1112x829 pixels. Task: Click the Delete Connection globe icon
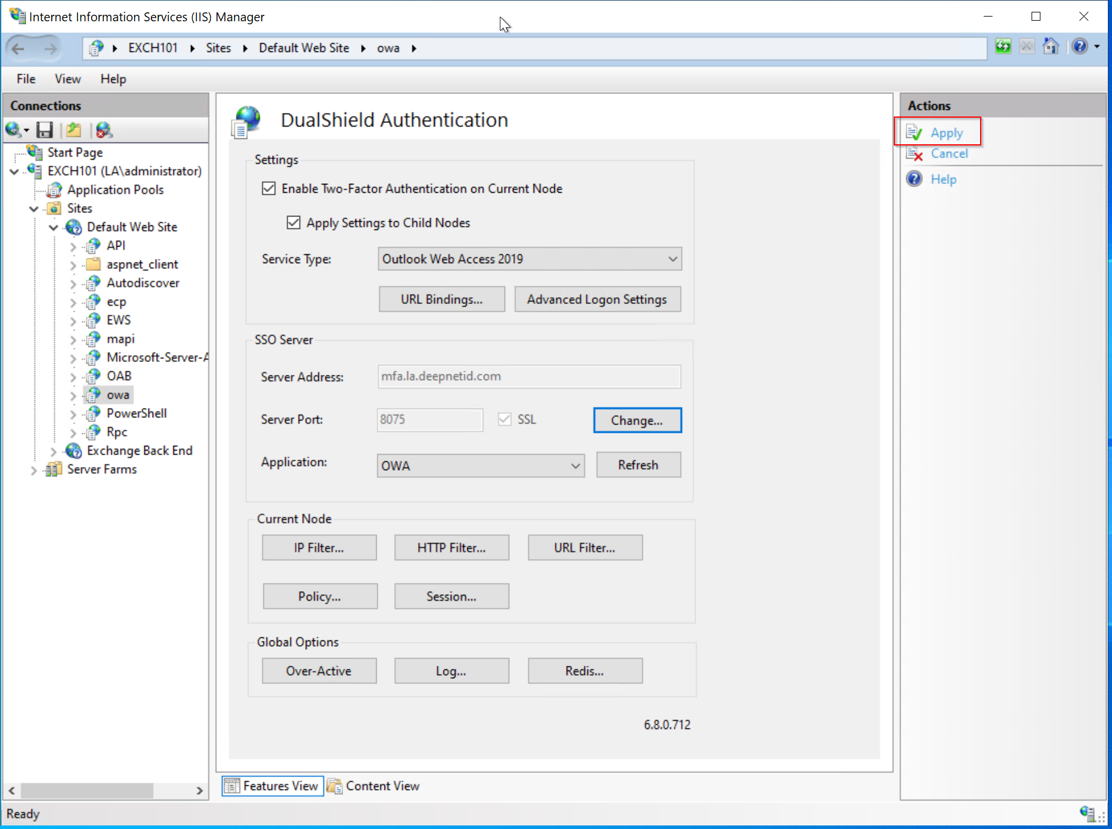pyautogui.click(x=104, y=130)
